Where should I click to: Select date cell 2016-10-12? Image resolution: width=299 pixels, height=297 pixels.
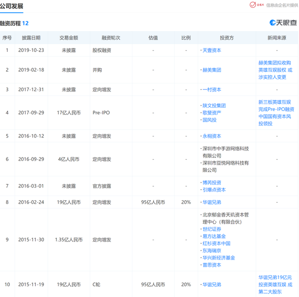point(31,136)
